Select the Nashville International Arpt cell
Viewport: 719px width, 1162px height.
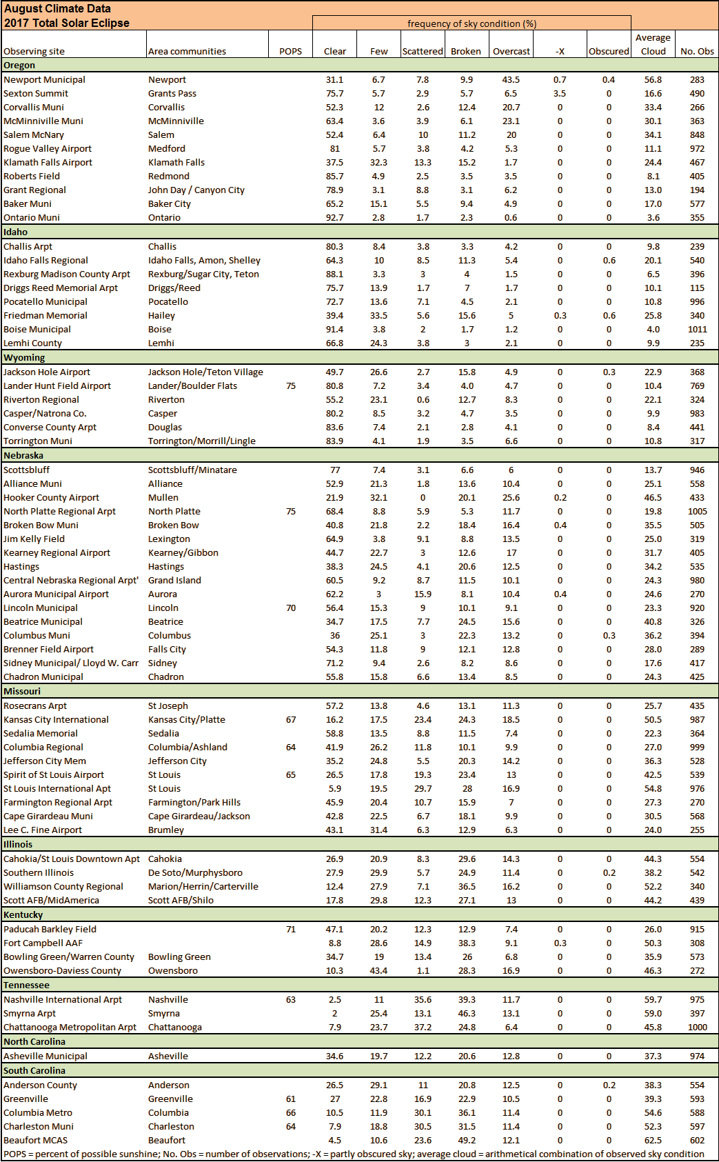pyautogui.click(x=74, y=1000)
